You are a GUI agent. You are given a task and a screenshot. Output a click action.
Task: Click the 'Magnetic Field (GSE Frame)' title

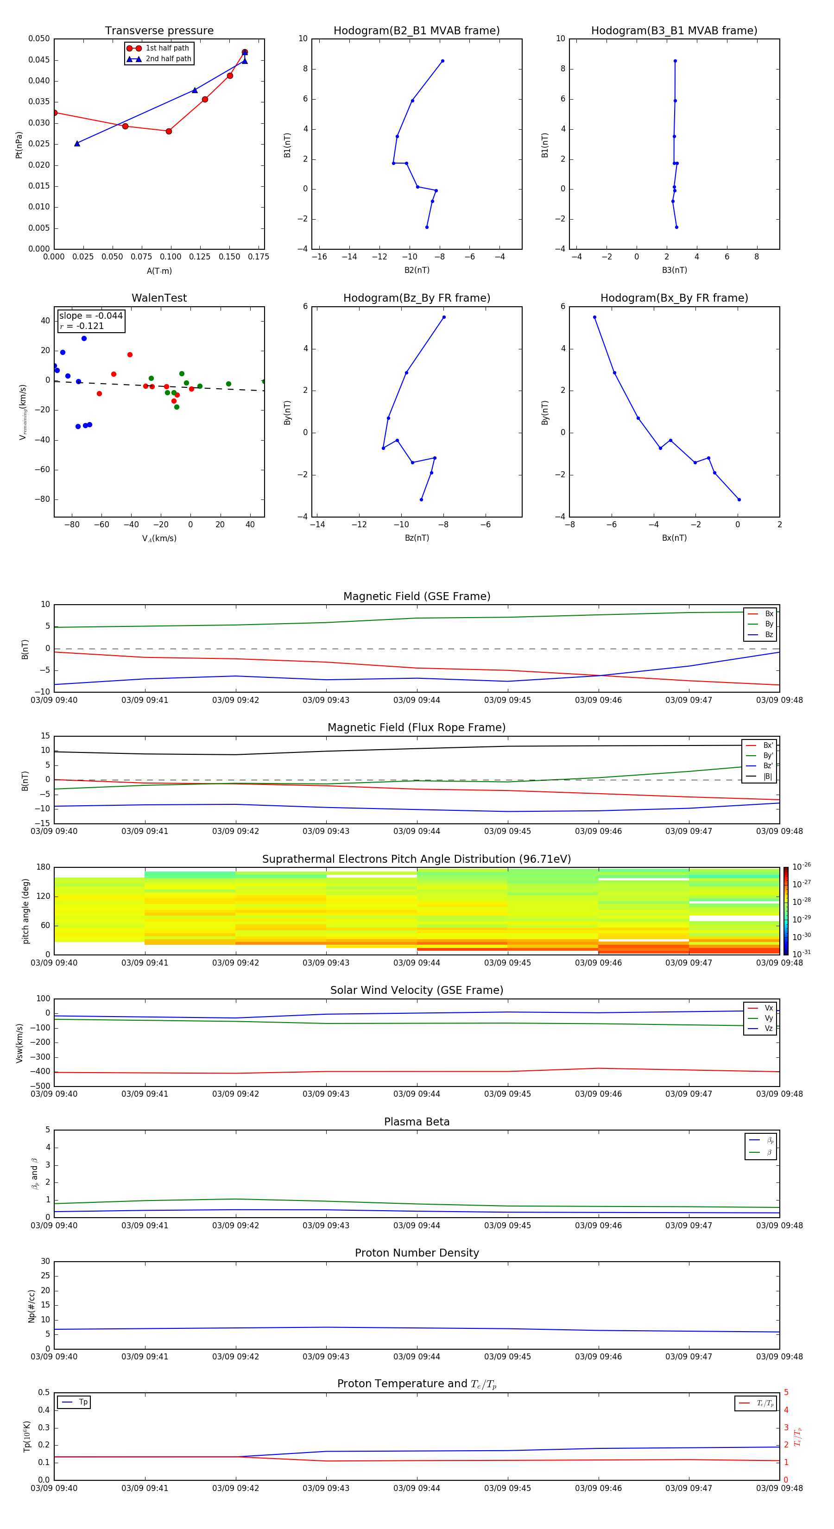point(417,596)
